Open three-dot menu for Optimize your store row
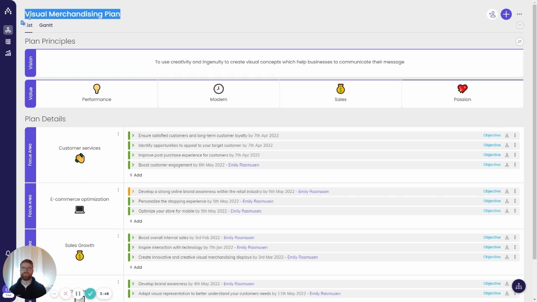 pos(515,211)
